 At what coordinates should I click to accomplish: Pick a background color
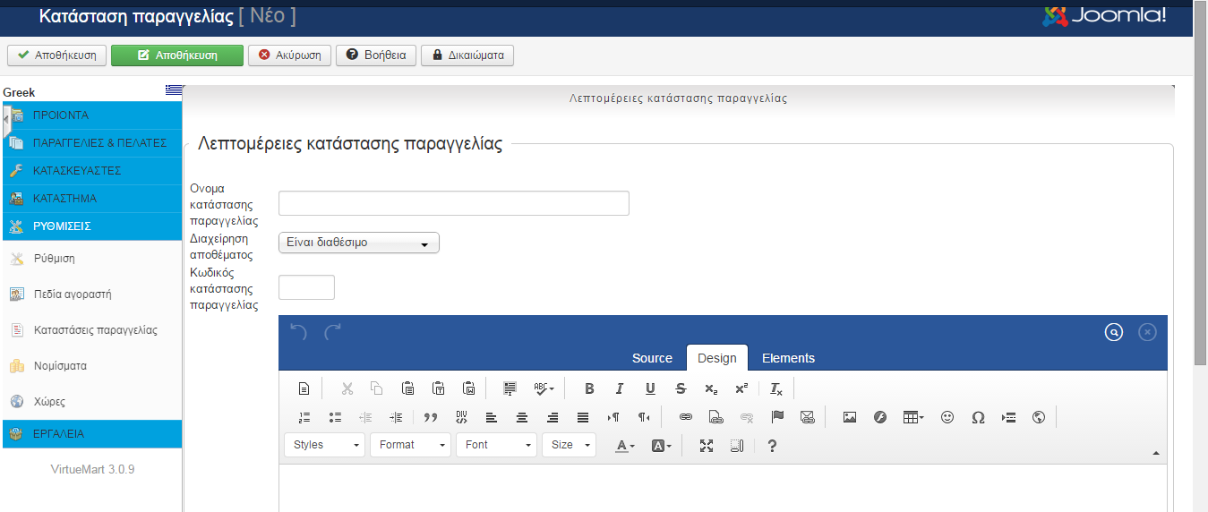pos(662,445)
